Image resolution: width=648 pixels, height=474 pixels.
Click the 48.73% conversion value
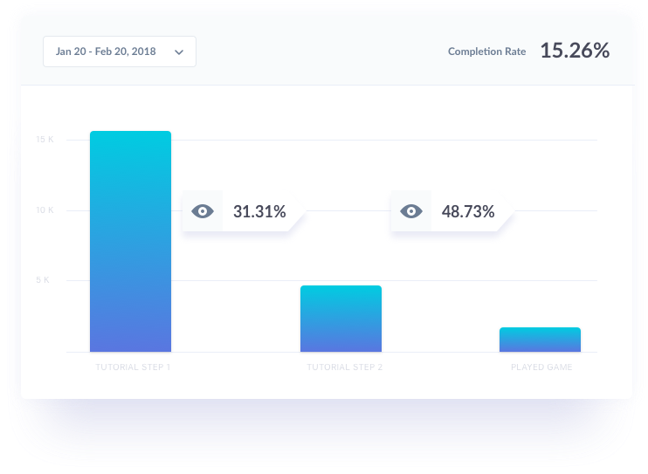468,211
